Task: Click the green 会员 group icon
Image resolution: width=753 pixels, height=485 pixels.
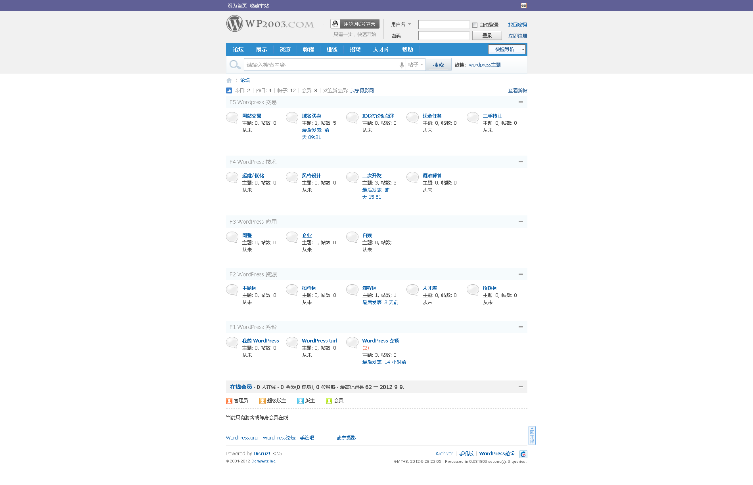Action: click(x=329, y=401)
